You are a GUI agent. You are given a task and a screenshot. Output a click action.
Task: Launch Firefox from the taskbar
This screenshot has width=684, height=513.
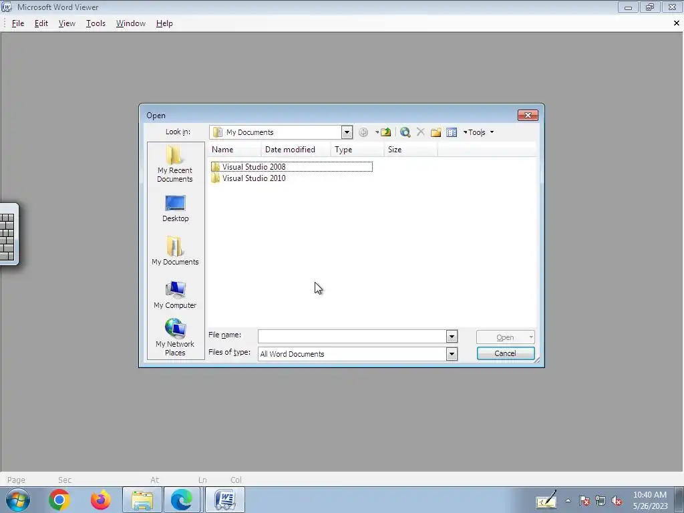100,500
